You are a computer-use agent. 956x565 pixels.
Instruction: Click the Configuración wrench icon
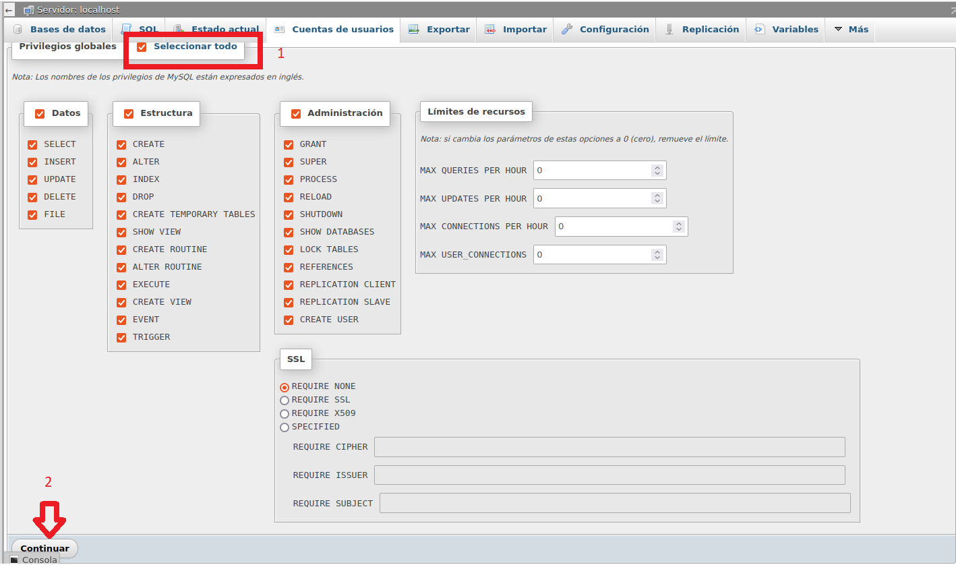point(567,30)
